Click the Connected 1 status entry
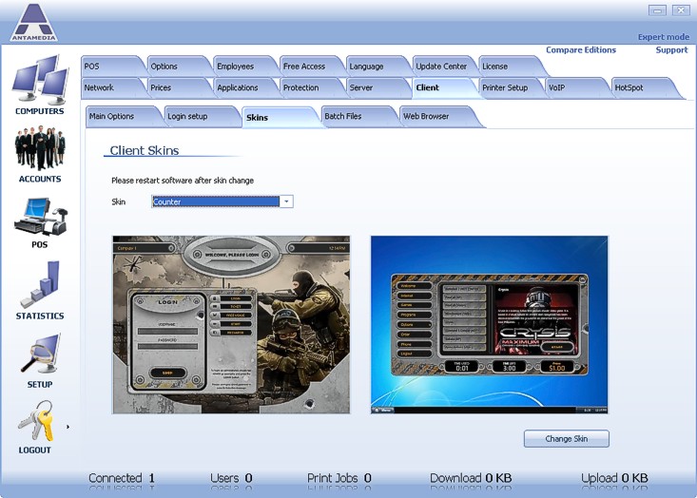The height and width of the screenshot is (498, 697). [x=122, y=478]
